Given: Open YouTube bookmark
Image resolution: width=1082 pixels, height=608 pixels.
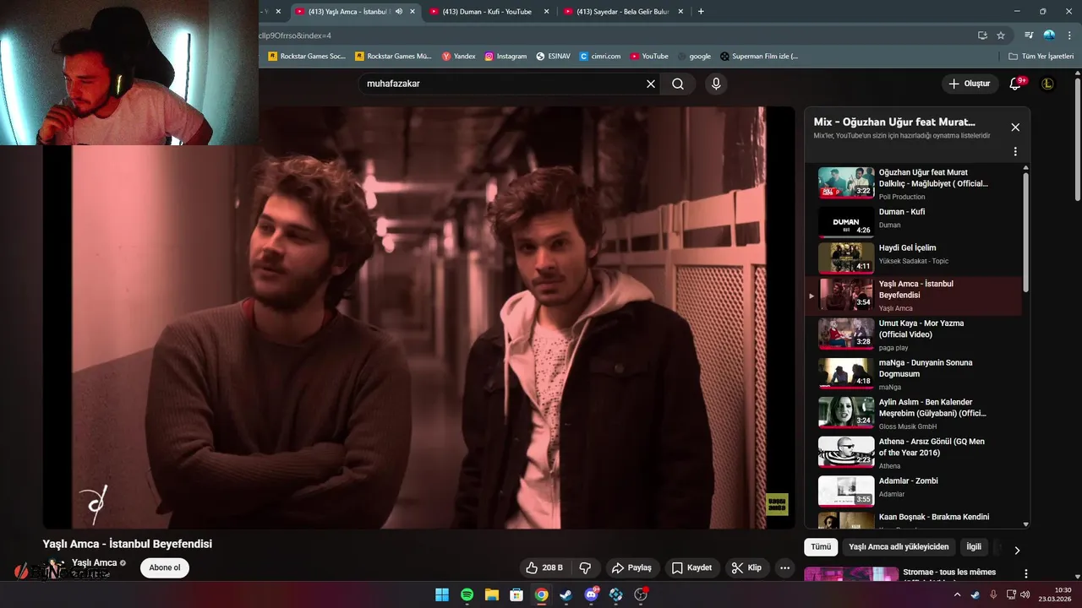Looking at the screenshot, I should pos(649,57).
